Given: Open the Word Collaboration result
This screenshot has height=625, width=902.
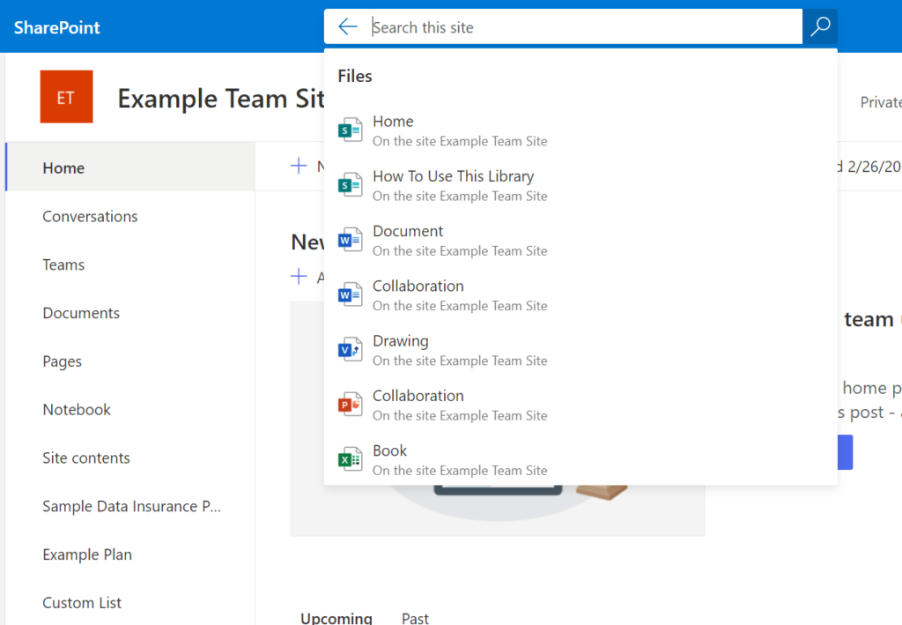Looking at the screenshot, I should 580,295.
